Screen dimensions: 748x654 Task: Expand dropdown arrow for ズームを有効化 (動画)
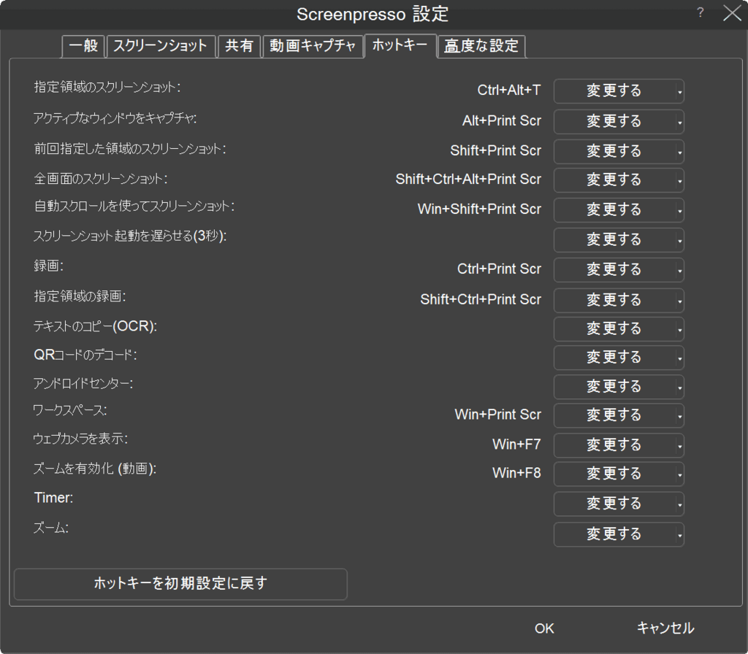[x=680, y=474]
